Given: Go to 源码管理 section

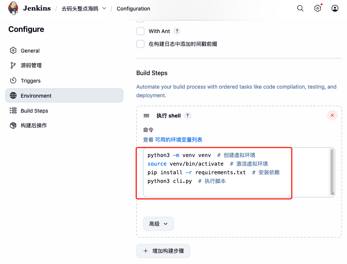Looking at the screenshot, I should (64, 65).
